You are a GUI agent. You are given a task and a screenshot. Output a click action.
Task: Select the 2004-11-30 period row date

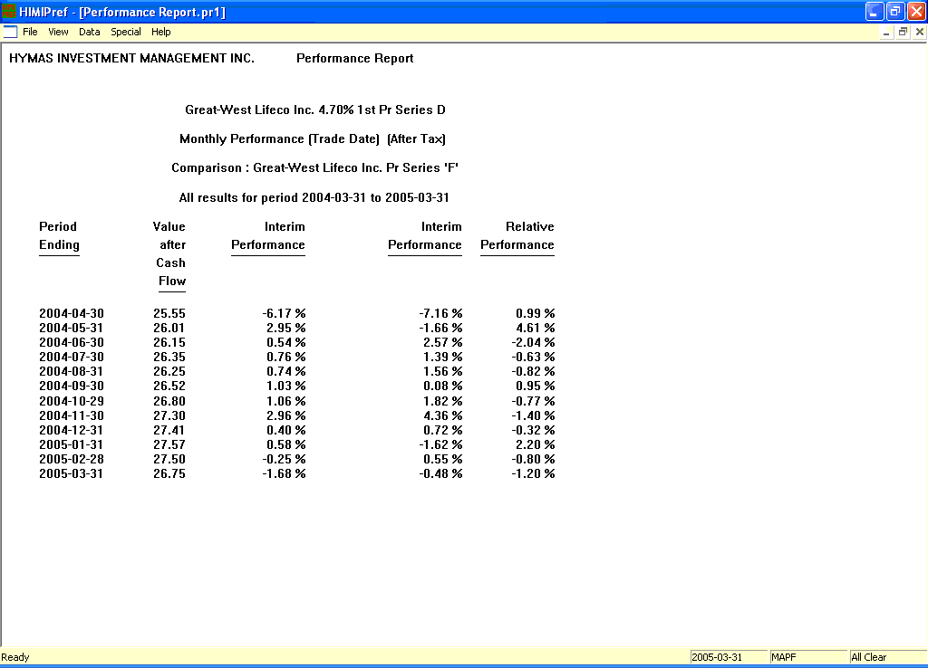pyautogui.click(x=72, y=415)
